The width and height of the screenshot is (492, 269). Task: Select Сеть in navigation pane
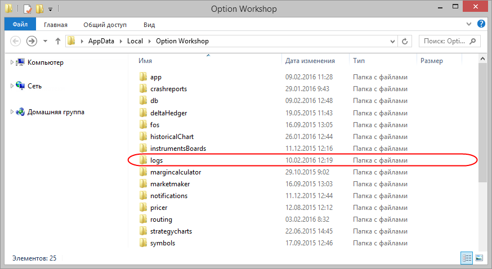point(34,86)
